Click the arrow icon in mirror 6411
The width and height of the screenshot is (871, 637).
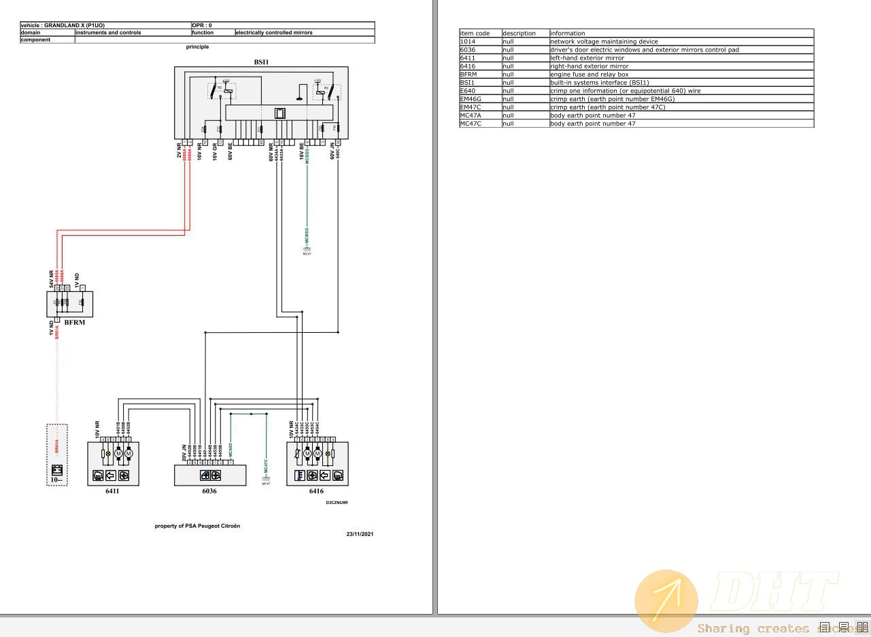[110, 475]
